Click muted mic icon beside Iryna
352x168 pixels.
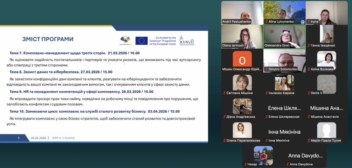[308, 22]
